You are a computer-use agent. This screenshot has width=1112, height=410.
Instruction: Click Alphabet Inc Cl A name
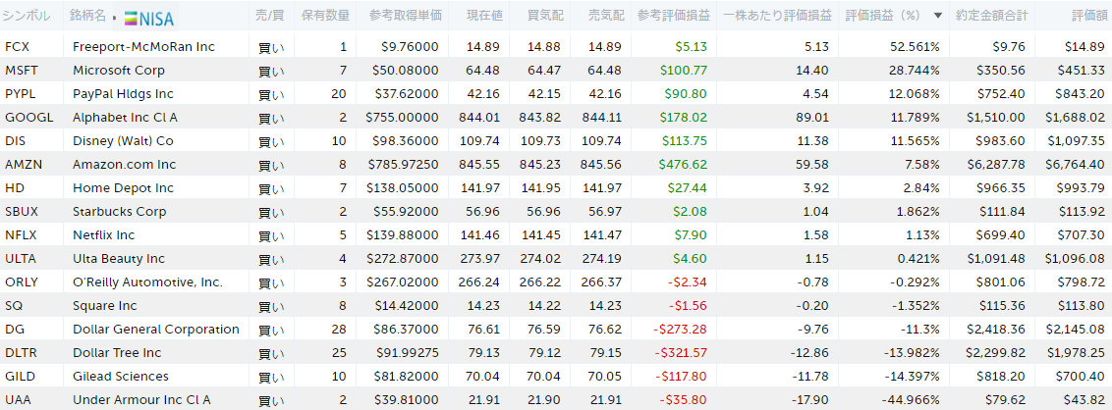[126, 118]
